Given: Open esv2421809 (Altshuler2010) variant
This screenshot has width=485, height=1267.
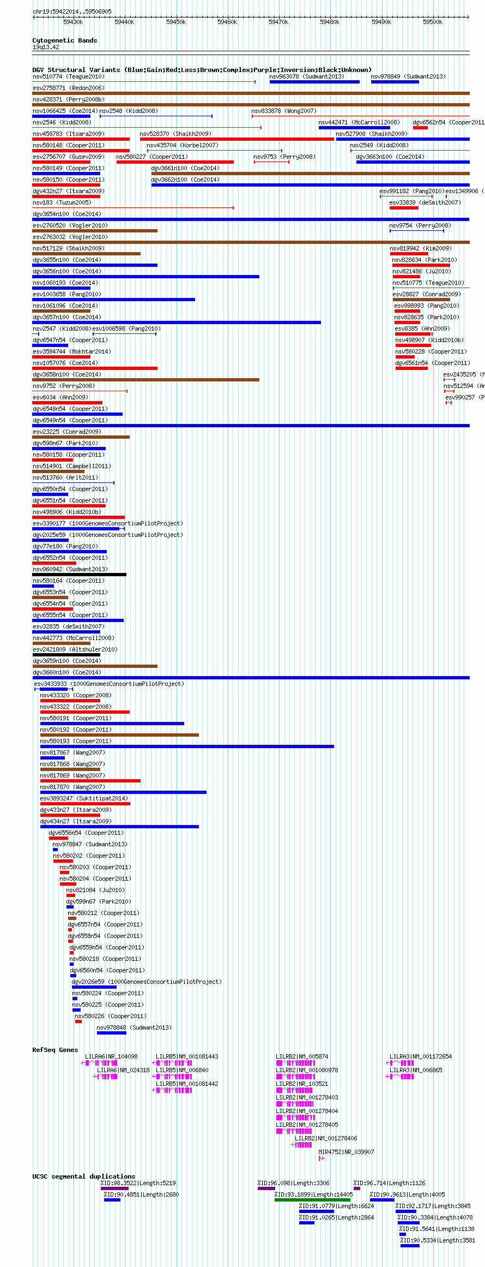Looking at the screenshot, I should (x=75, y=649).
